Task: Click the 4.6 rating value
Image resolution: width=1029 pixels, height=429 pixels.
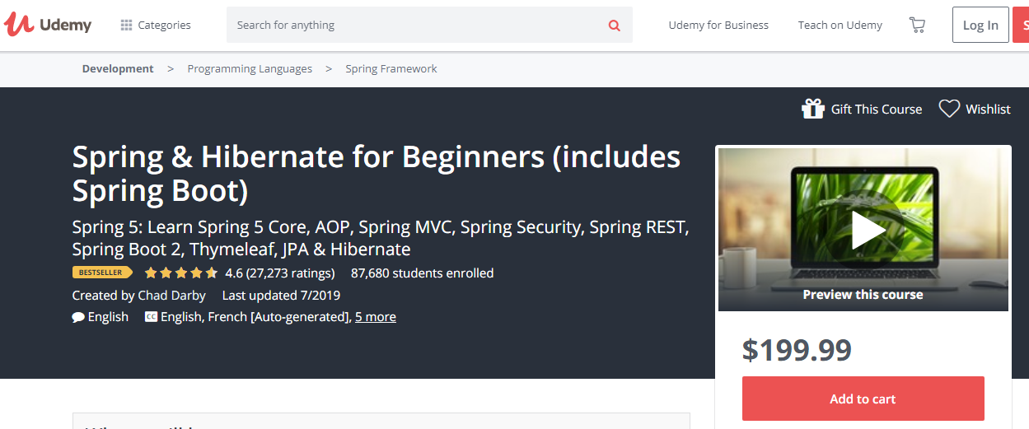Action: click(234, 273)
